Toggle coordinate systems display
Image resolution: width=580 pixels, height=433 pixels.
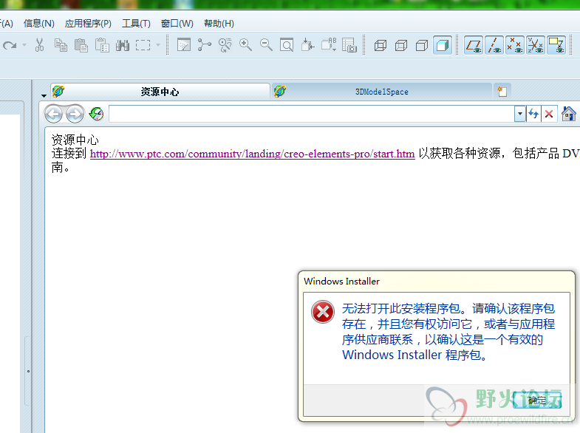coord(536,45)
